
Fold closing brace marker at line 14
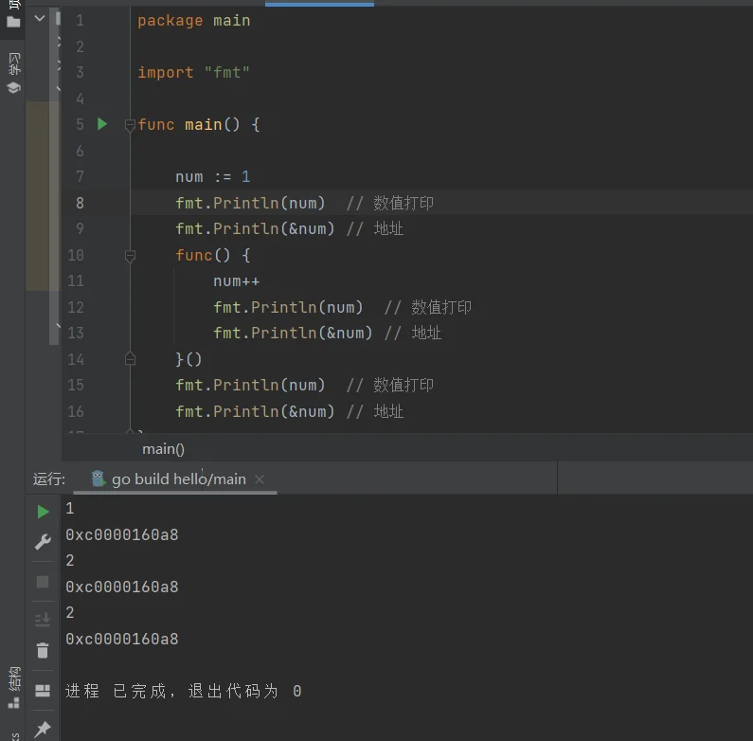(130, 359)
